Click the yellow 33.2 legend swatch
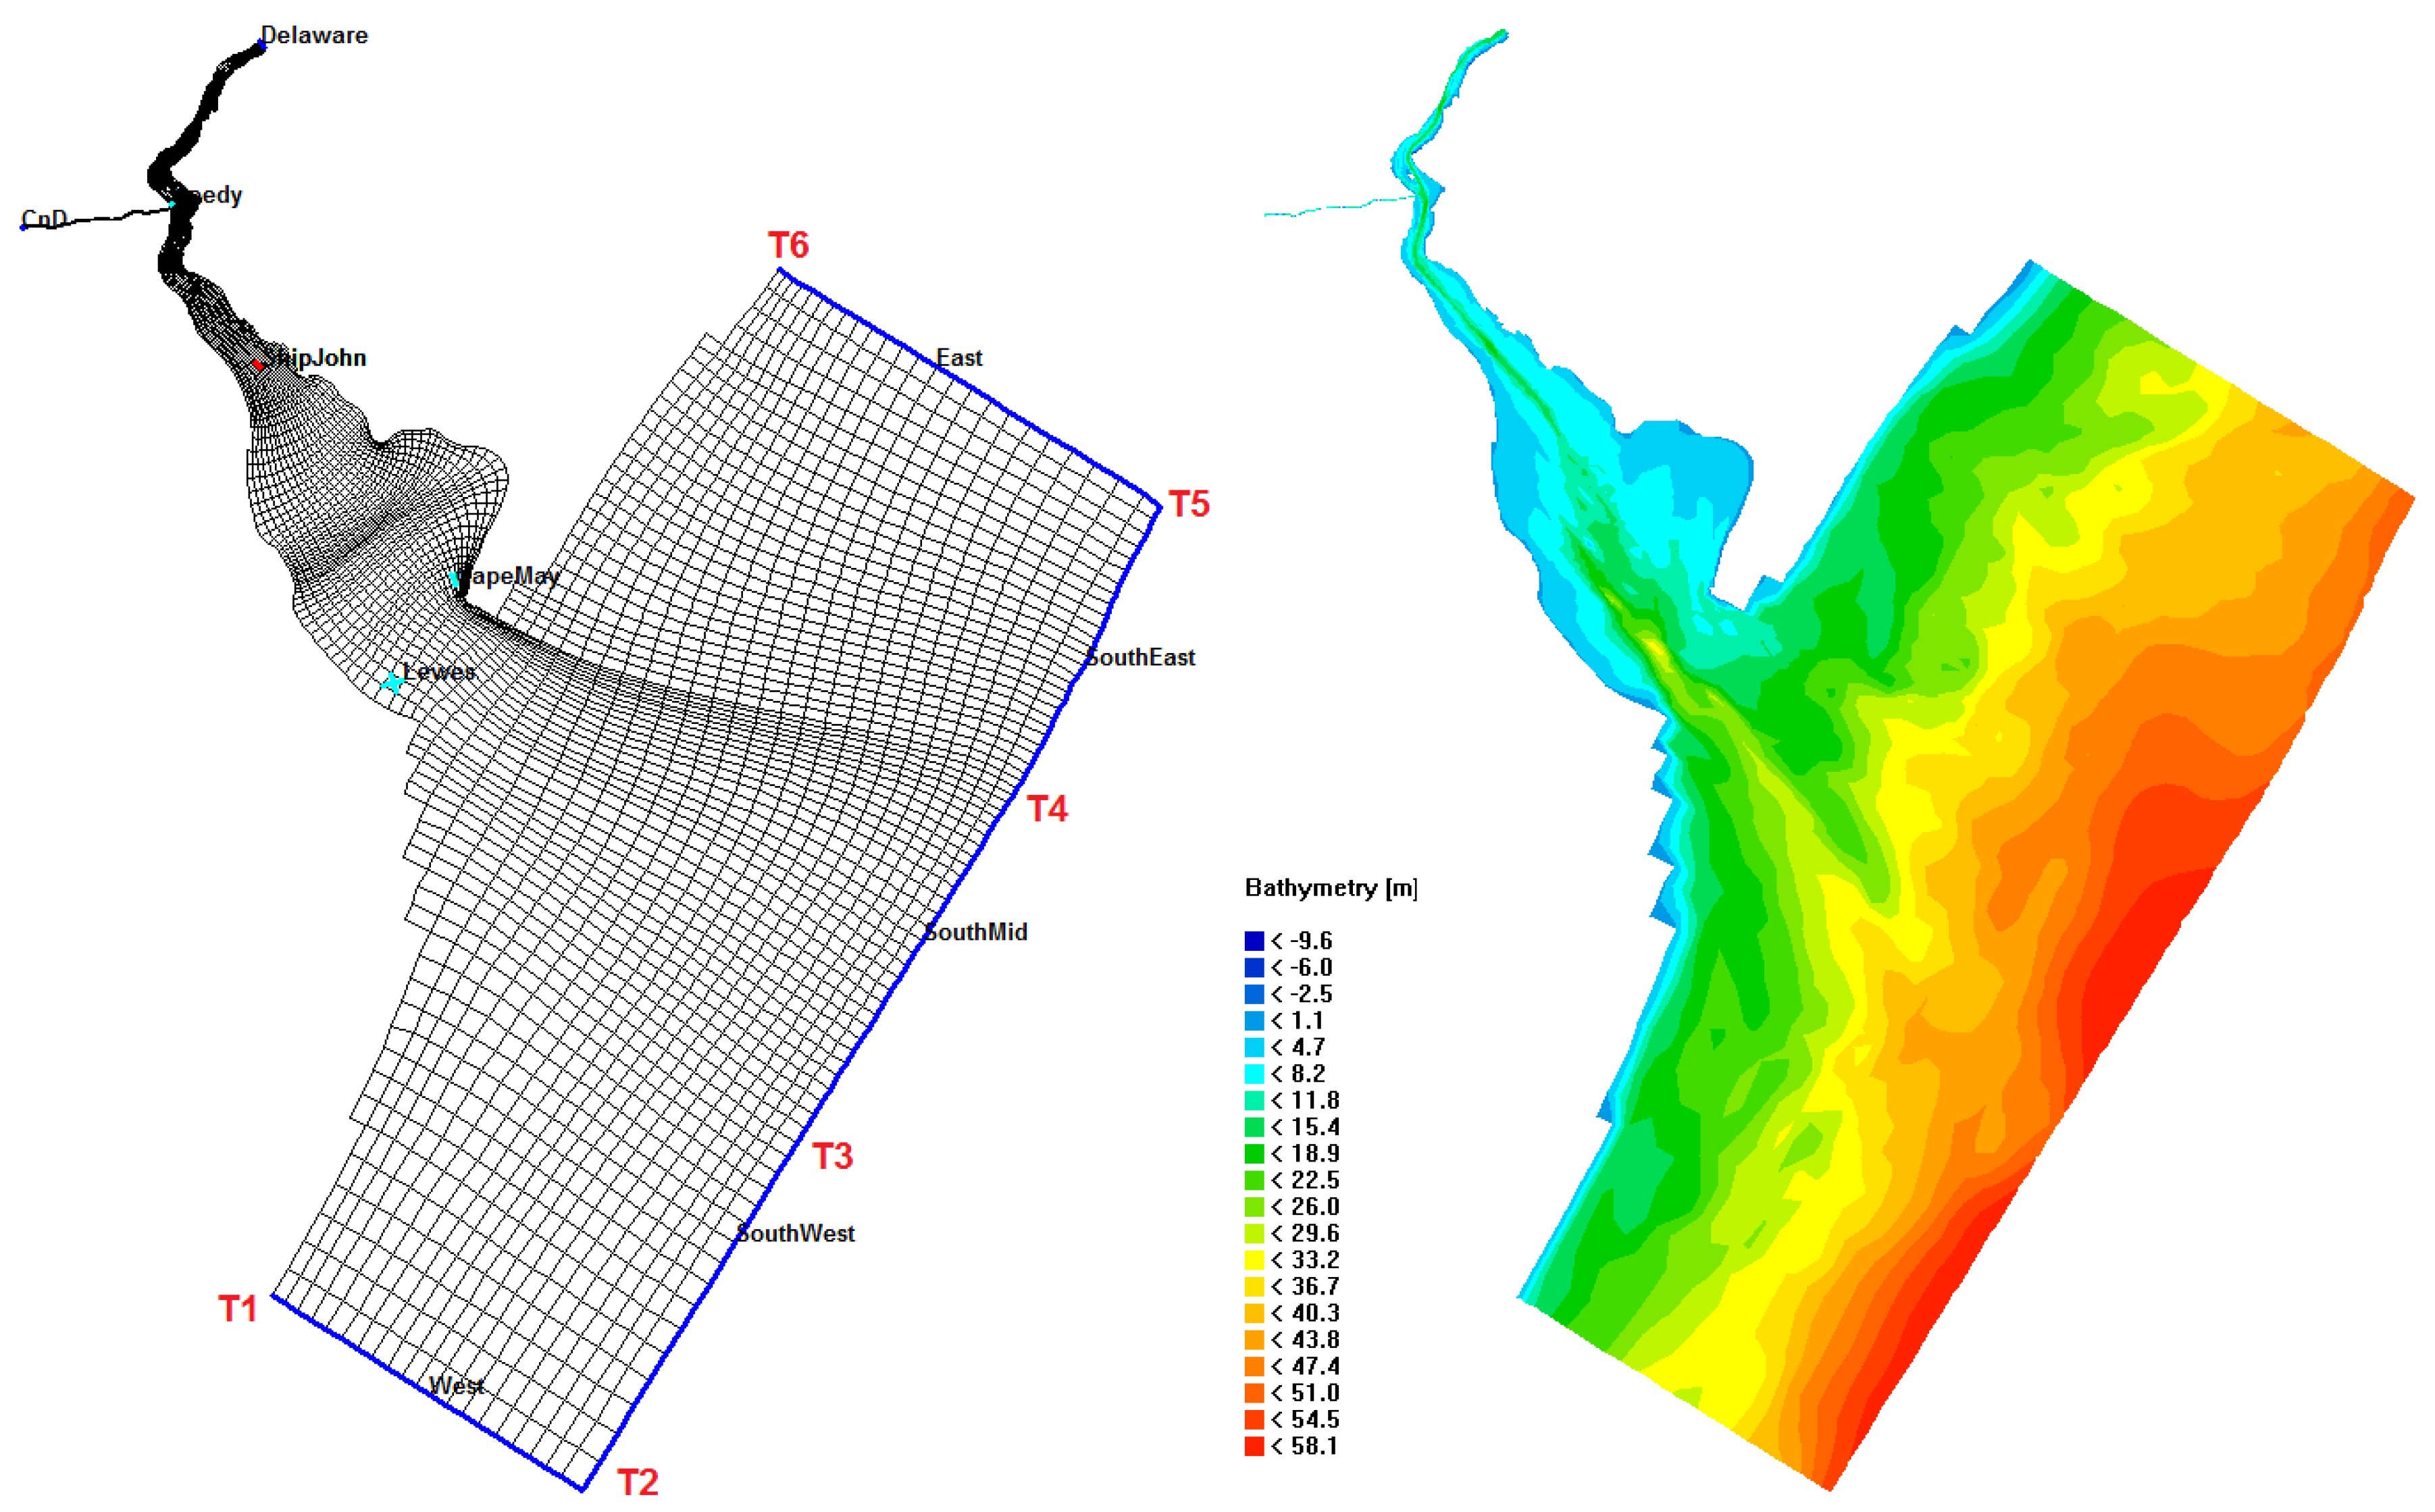The height and width of the screenshot is (1512, 2435). (1254, 1260)
